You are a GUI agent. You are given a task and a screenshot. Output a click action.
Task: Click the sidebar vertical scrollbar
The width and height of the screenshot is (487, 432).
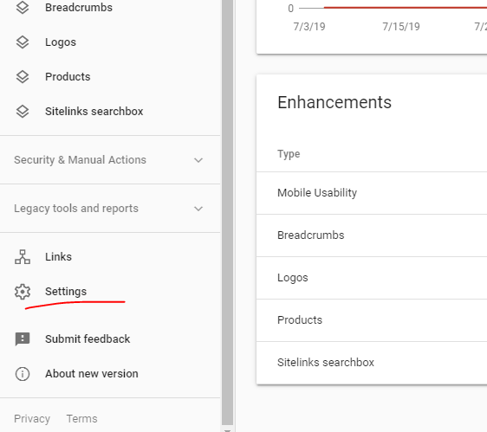pyautogui.click(x=227, y=214)
